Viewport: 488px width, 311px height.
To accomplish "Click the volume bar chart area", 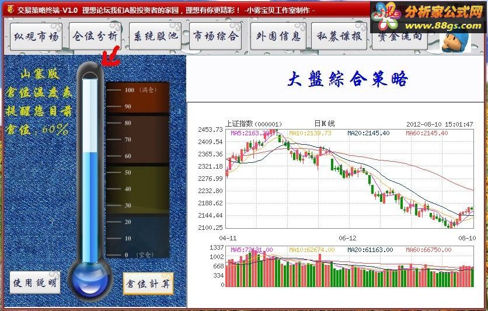I will coord(350,267).
